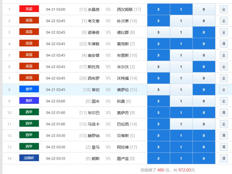
Task: Select draw (1) in 莱切 vs 佛罗伦 row
Action: point(181,90)
